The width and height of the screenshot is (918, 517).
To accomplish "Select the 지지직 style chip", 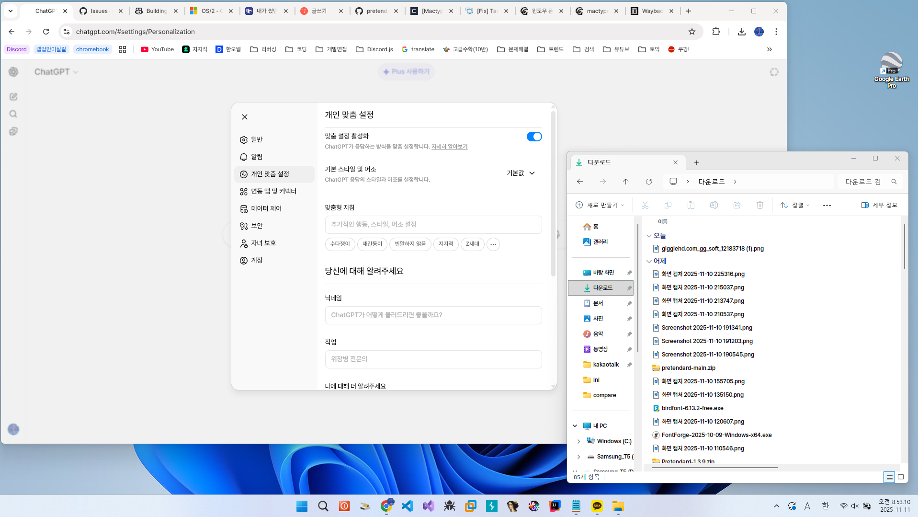I will (x=445, y=244).
